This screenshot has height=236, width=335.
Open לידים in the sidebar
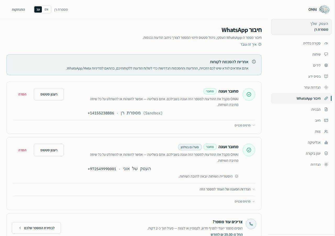click(x=301, y=65)
